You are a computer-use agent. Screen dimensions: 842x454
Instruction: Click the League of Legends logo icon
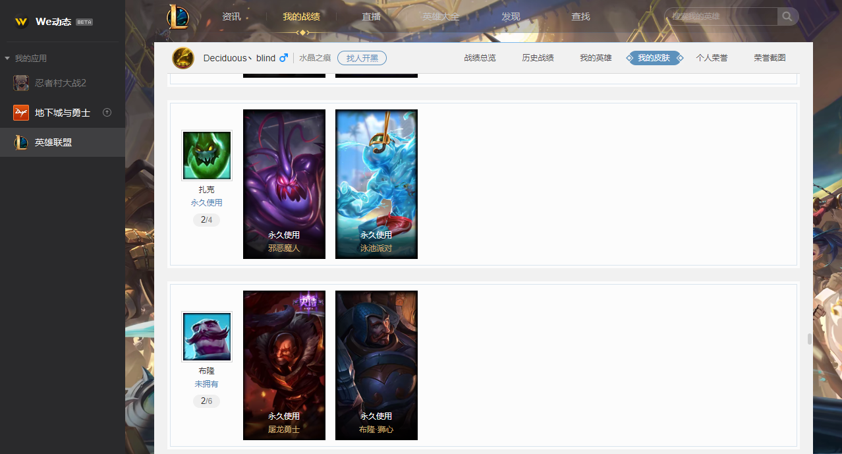click(178, 16)
